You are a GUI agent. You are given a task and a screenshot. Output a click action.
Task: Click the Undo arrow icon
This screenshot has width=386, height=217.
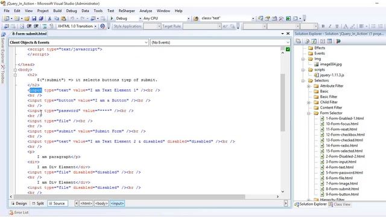72,19
